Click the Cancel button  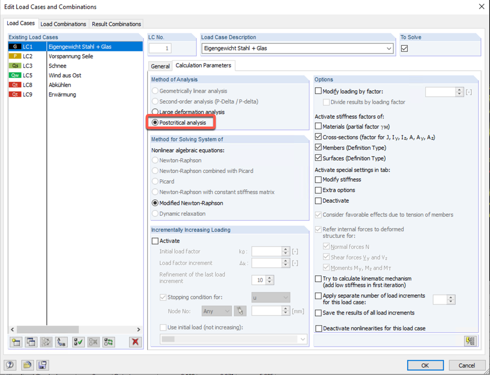(467, 365)
